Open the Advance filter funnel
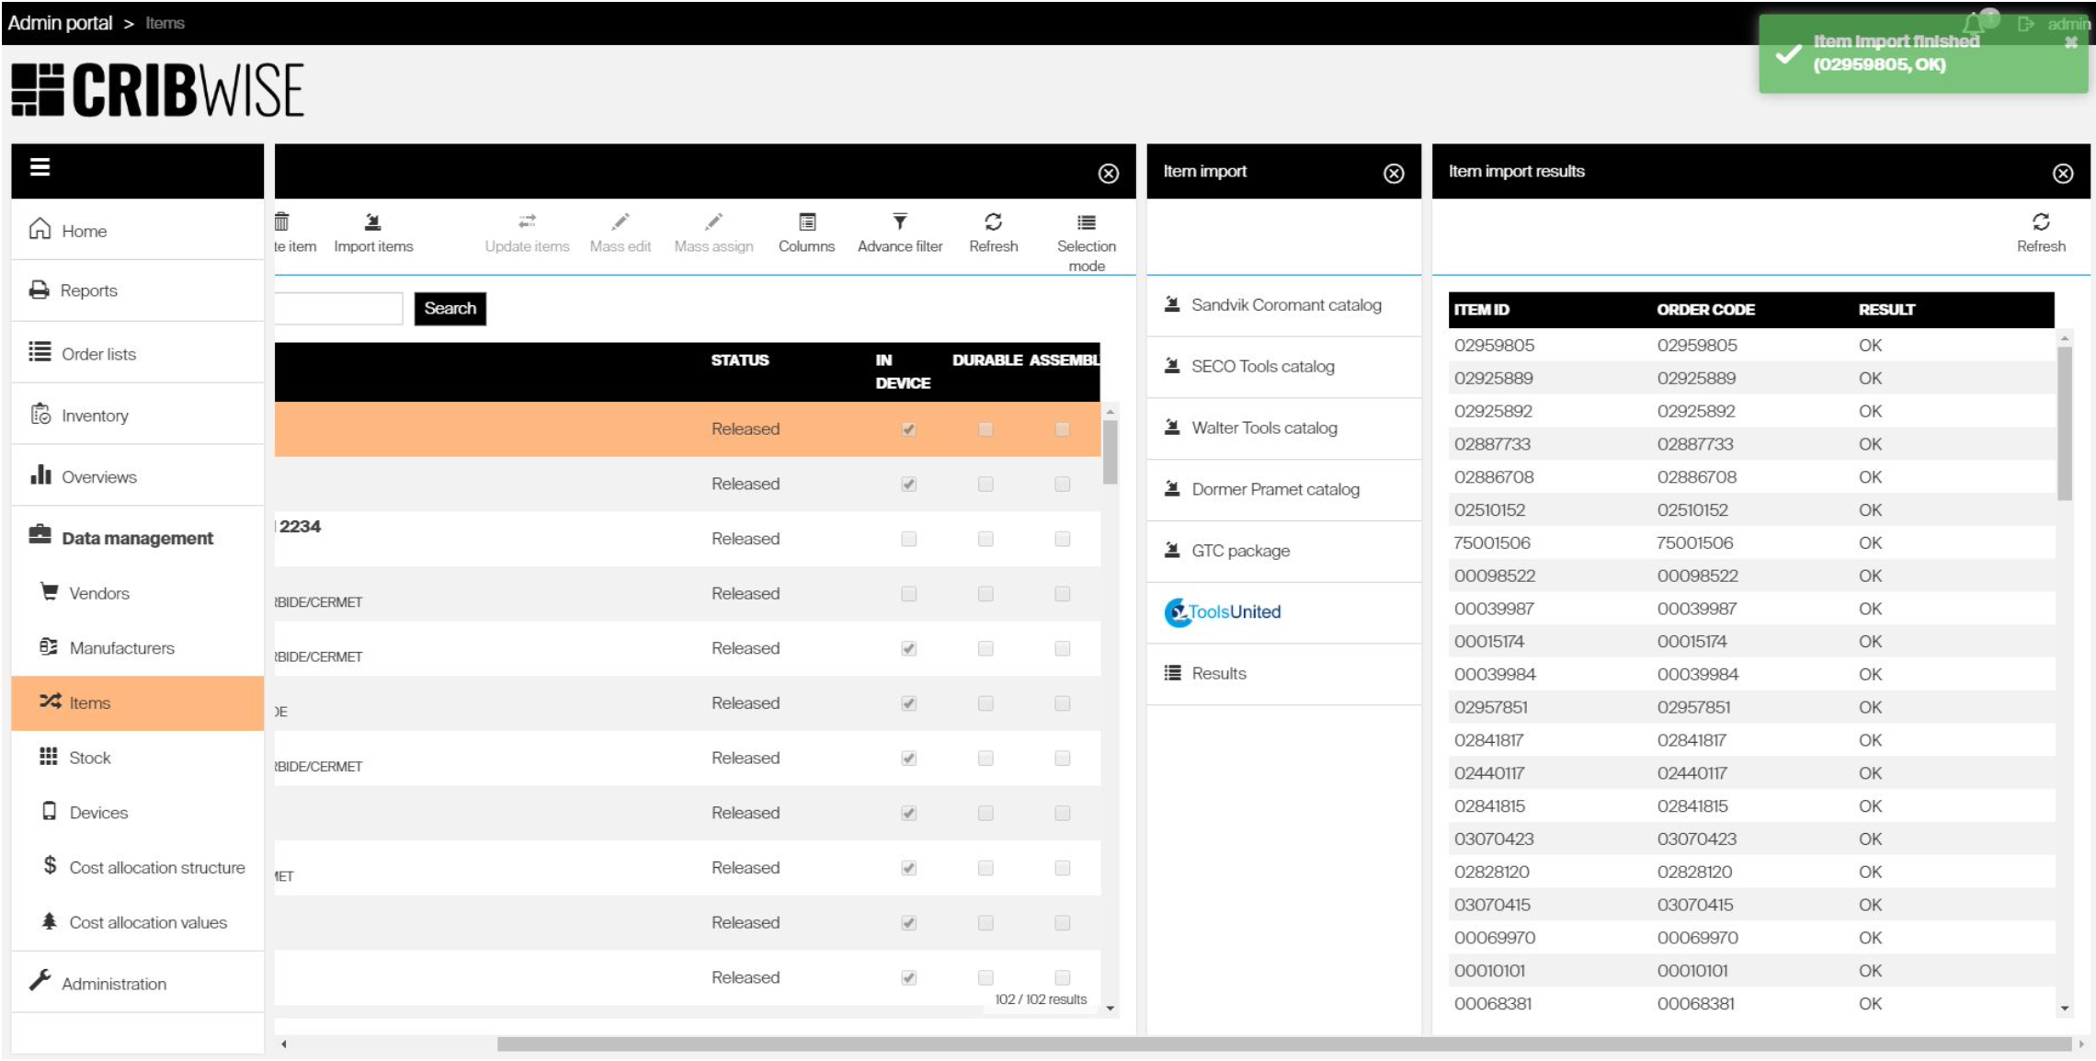2096x1061 pixels. (x=900, y=233)
